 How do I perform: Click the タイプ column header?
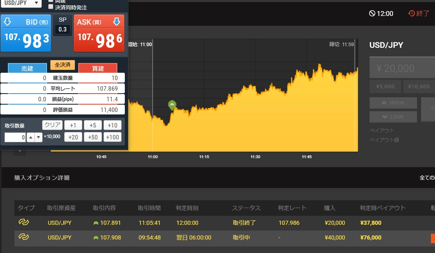tap(26, 208)
